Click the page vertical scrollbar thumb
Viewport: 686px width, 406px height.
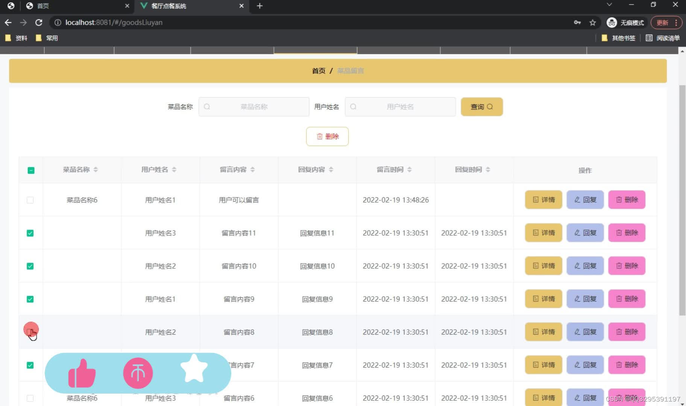(x=682, y=200)
